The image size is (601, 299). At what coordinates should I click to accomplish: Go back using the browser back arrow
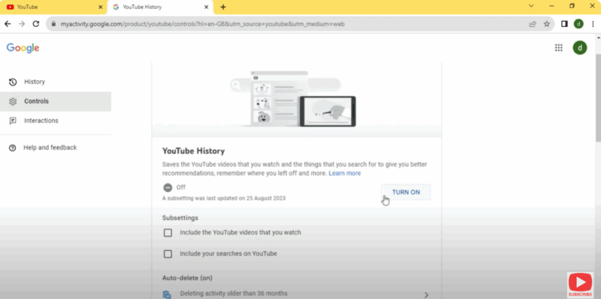(8, 23)
